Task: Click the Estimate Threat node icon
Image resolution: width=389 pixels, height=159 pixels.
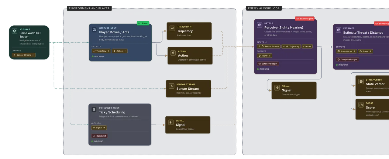Action: 339,30
